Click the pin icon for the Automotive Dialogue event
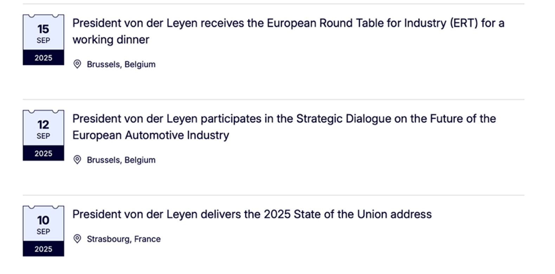Viewport: 555px width, 274px height. (x=77, y=160)
